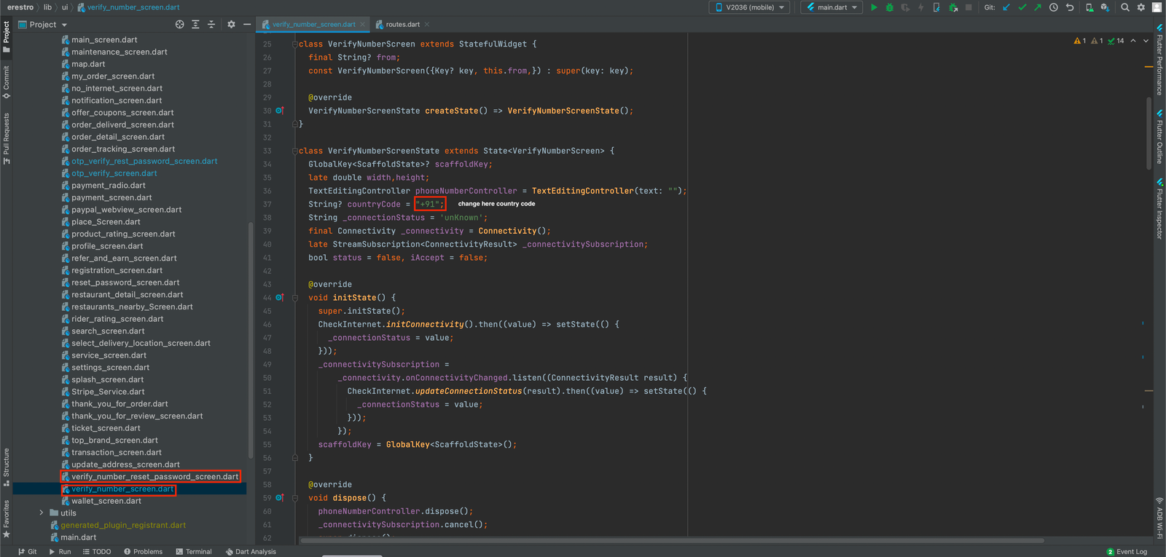Open the main.dart run configuration dropdown

click(832, 7)
